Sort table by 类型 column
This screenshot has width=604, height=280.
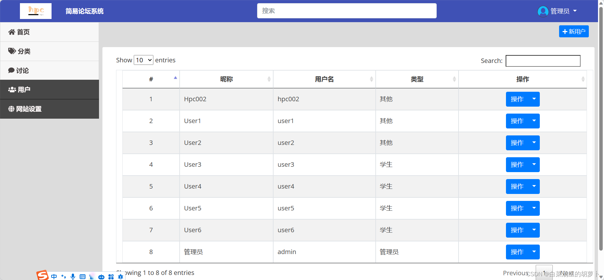pos(417,79)
